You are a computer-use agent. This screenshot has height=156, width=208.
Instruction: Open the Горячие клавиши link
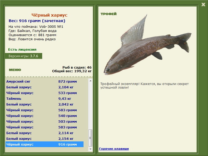pyautogui.click(x=114, y=149)
